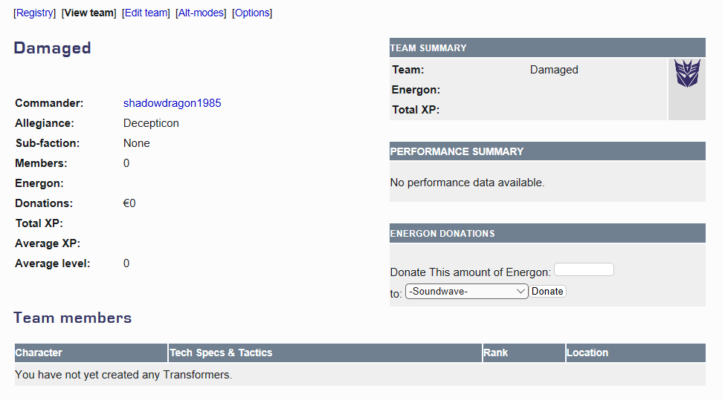The height and width of the screenshot is (400, 722).
Task: Visit commander shadowdragon1985's profile
Action: pos(172,103)
